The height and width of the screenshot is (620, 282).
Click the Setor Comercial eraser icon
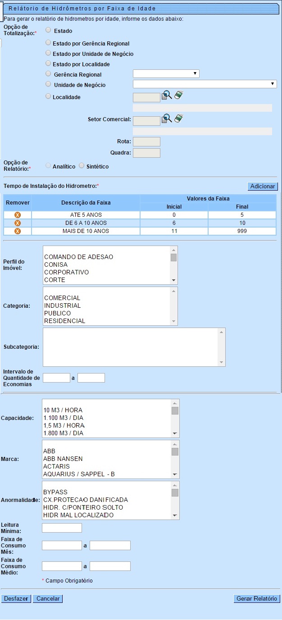click(179, 119)
